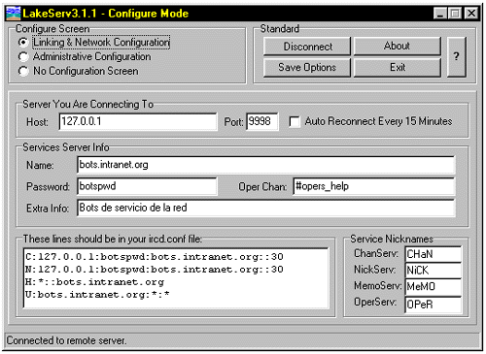This screenshot has height=354, width=486.
Task: Click the NickServ nickname field NiCK
Action: point(434,271)
